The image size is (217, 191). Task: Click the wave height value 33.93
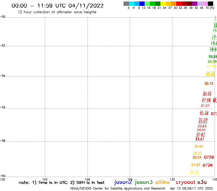pos(203,122)
